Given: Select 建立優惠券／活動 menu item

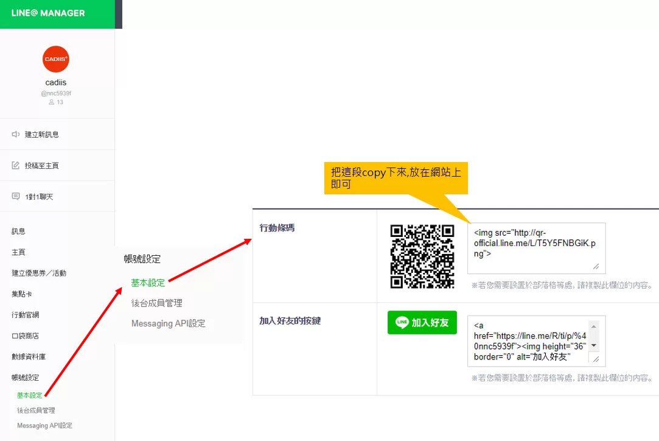Looking at the screenshot, I should click(x=39, y=273).
